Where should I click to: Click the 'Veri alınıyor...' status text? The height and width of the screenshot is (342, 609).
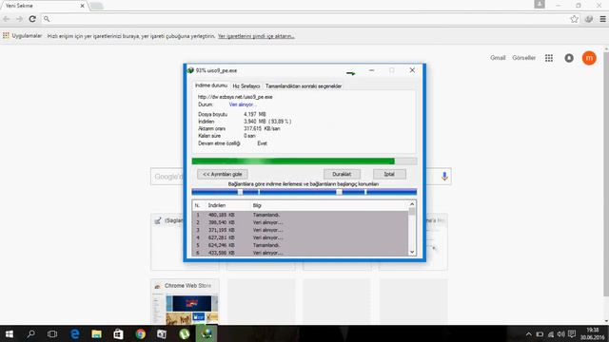[x=242, y=104]
